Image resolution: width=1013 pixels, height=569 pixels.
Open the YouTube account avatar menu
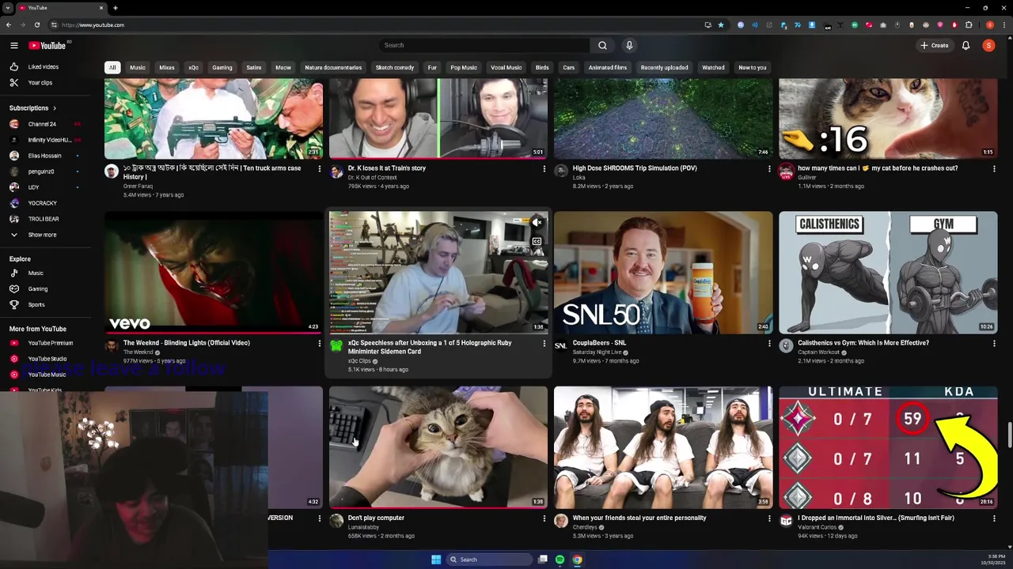[x=988, y=45]
